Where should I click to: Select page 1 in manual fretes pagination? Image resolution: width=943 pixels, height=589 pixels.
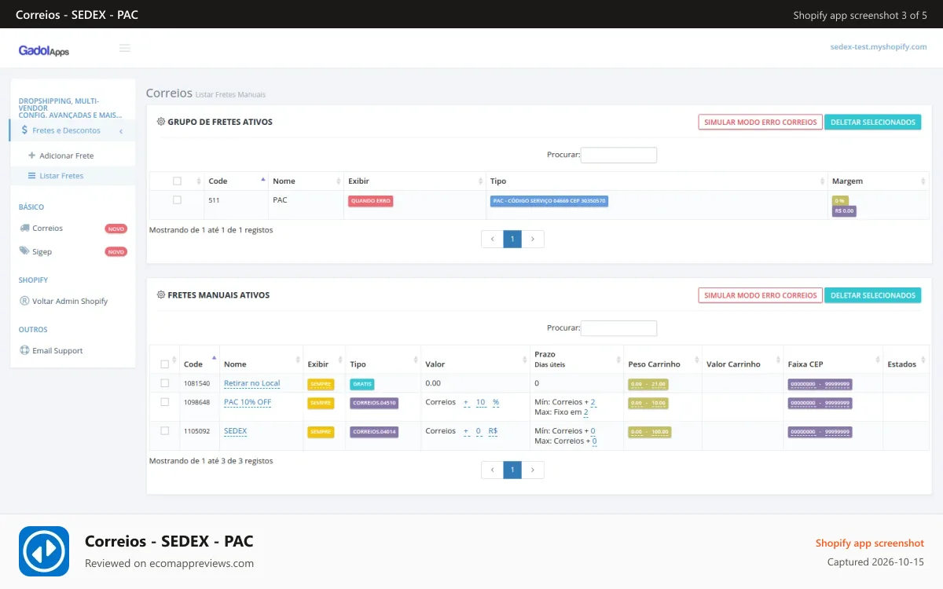pos(512,470)
